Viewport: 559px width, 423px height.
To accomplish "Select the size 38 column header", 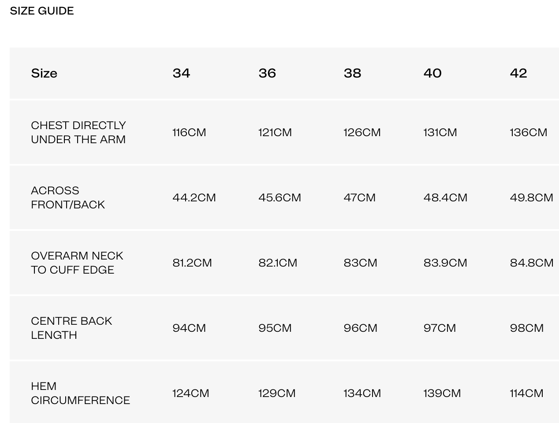I will [352, 73].
